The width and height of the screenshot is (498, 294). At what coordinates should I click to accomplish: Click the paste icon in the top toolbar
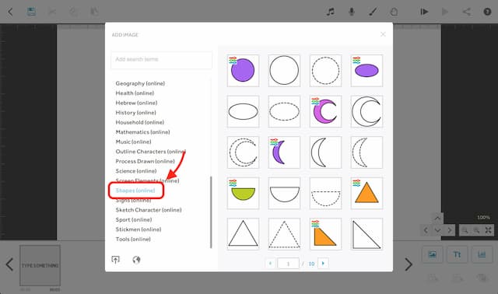pyautogui.click(x=94, y=12)
